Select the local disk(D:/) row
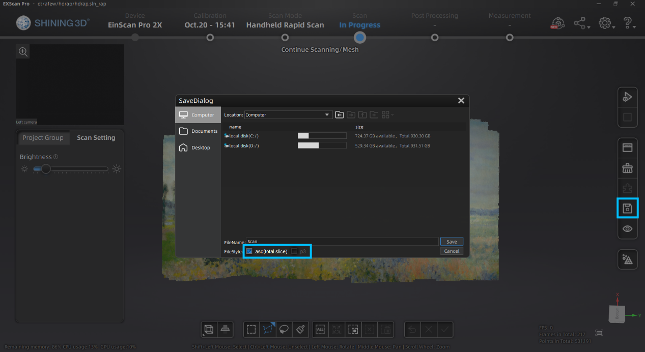 coord(345,145)
